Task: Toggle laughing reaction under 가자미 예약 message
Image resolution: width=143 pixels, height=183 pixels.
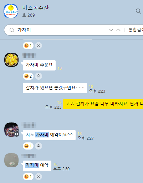Action: 28,177
